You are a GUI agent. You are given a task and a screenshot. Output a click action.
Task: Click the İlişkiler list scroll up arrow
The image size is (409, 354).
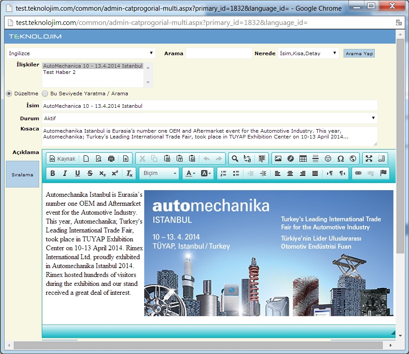click(148, 68)
